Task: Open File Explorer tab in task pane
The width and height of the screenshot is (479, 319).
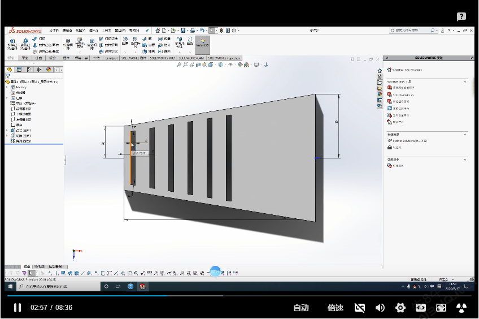Action: [380, 83]
